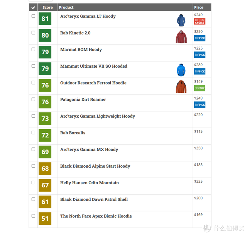
Task: Click the checkmark icon in table header
Action: (x=33, y=8)
